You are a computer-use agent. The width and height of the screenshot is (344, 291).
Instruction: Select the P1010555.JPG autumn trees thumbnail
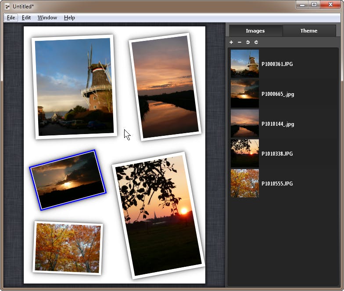245,183
